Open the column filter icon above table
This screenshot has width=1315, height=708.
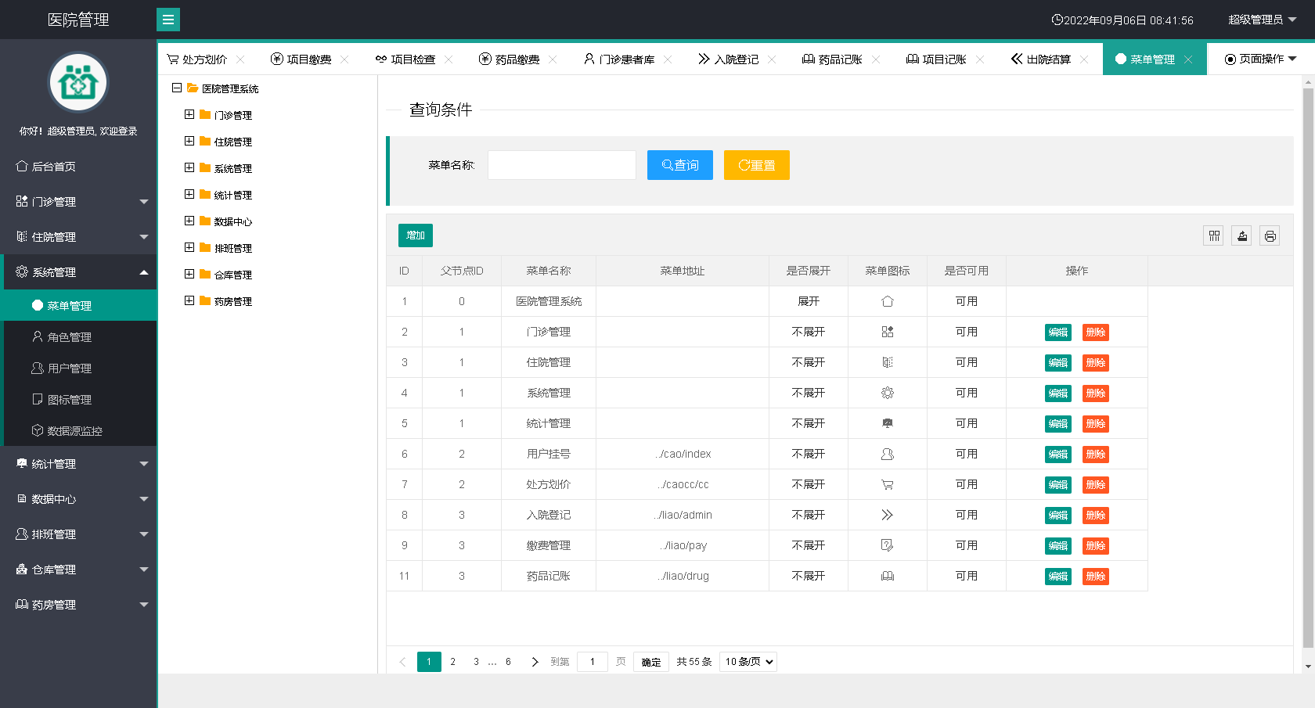tap(1214, 235)
